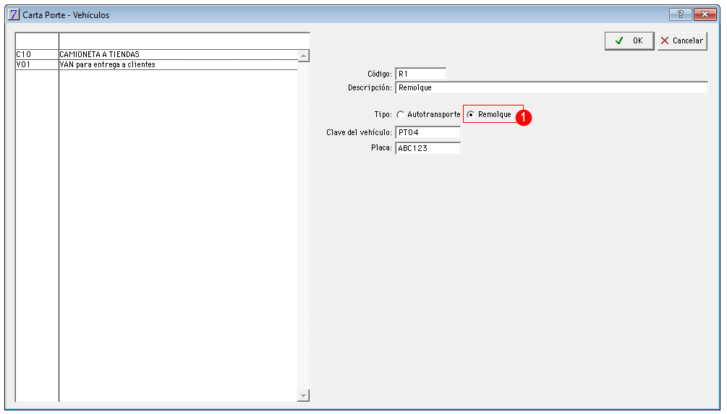Close the Carta Porte window
Screen dimensions: 727x414
pyautogui.click(x=705, y=14)
